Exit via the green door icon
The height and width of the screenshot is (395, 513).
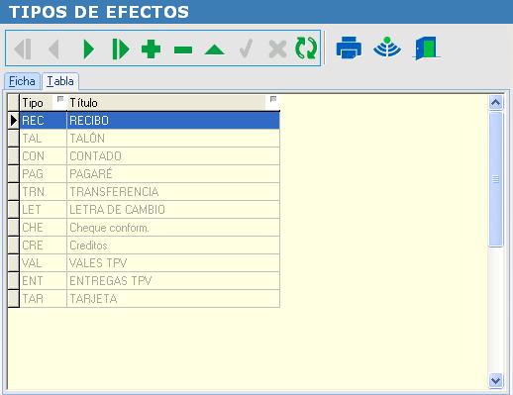[x=427, y=49]
